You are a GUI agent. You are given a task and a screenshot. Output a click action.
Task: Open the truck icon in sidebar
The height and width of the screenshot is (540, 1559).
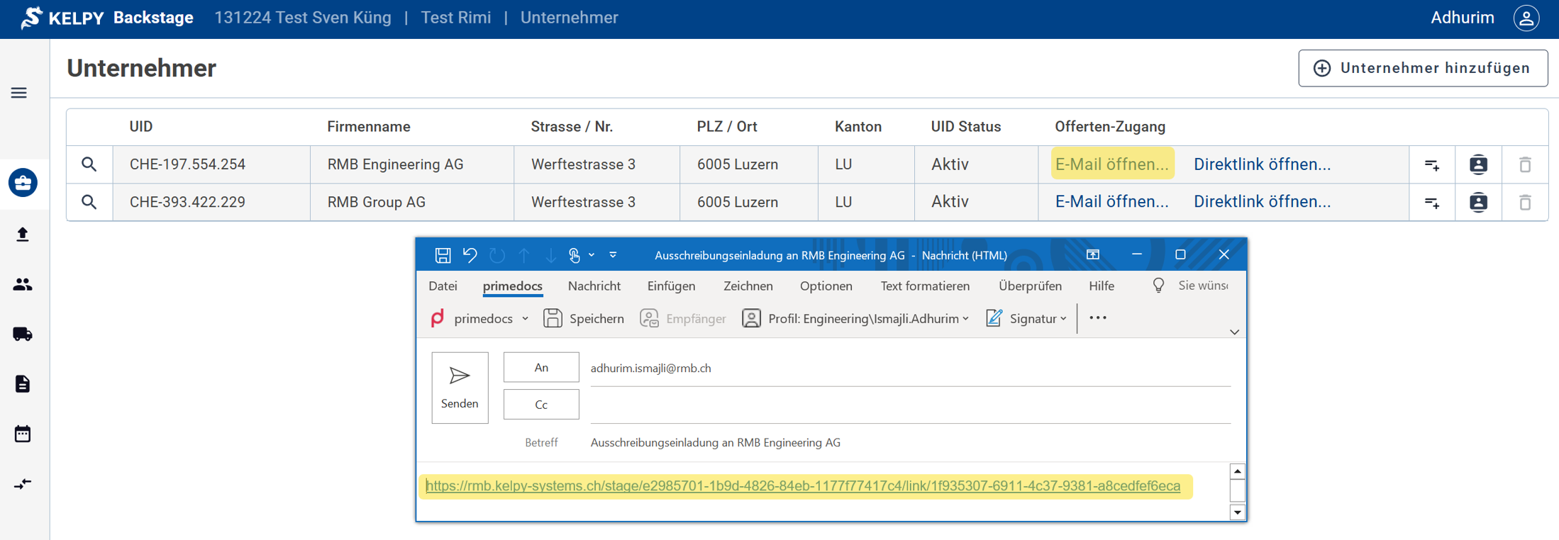(x=23, y=334)
